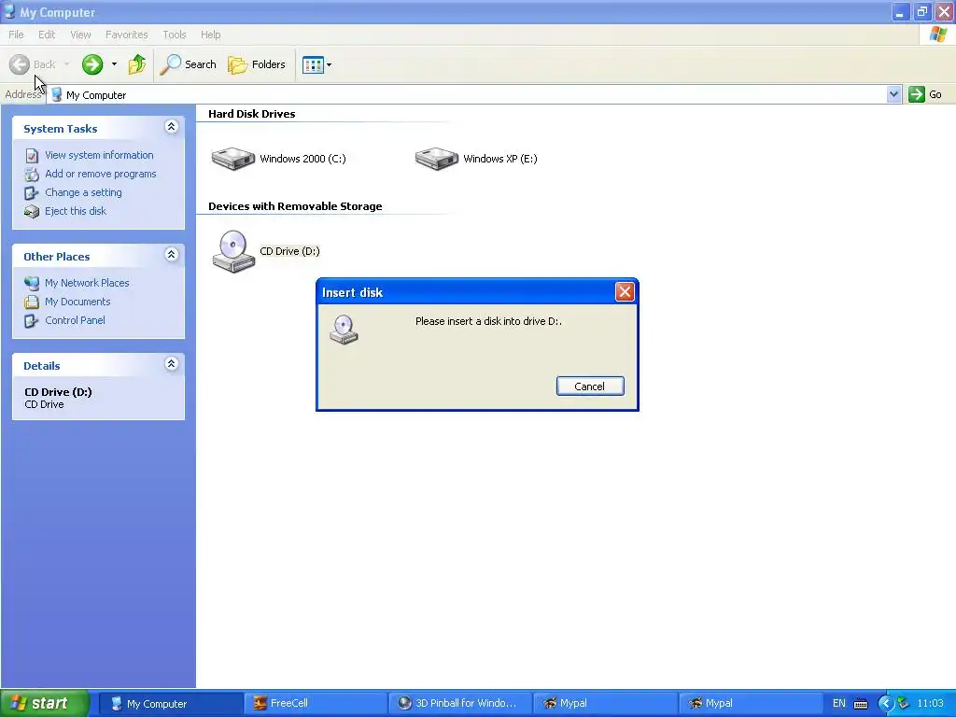Open the View menu

click(80, 35)
